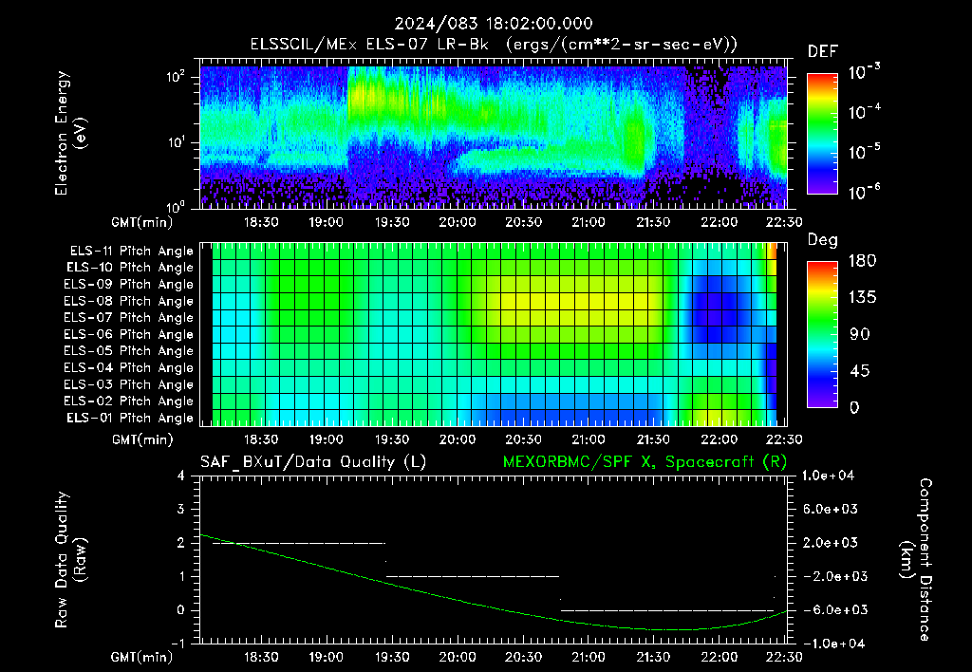Click the GMT(min) label under the bottom plot
Image resolution: width=972 pixels, height=672 pixels.
point(142,657)
